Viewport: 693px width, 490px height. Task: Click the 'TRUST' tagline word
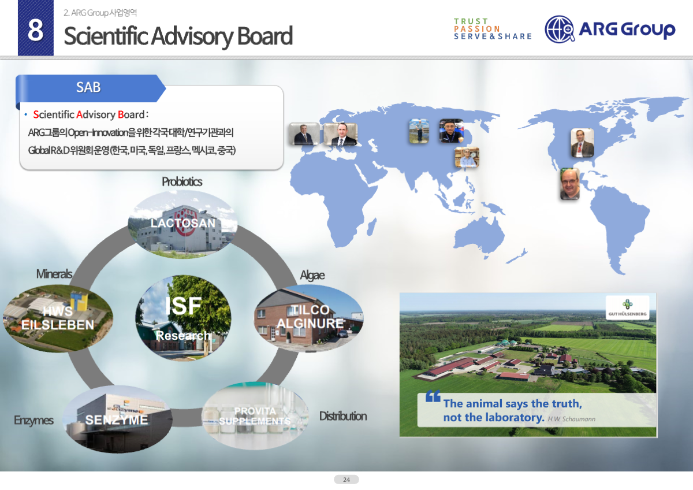click(x=471, y=21)
